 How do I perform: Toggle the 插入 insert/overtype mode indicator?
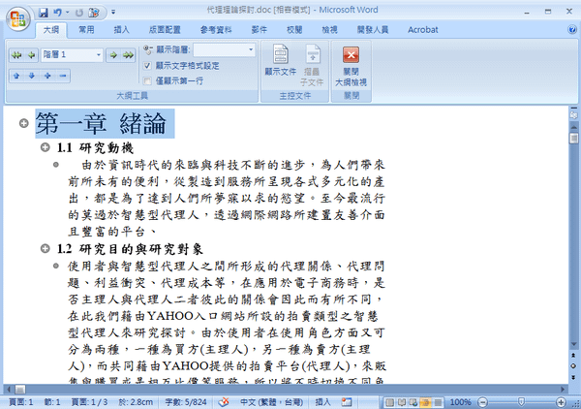(322, 402)
